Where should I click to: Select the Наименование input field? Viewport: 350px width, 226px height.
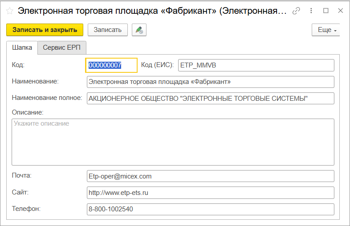(211, 82)
